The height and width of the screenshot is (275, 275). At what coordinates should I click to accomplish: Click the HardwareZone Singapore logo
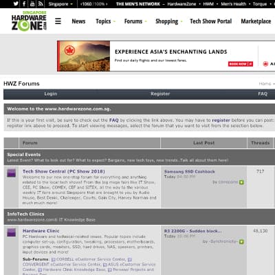[29, 21]
